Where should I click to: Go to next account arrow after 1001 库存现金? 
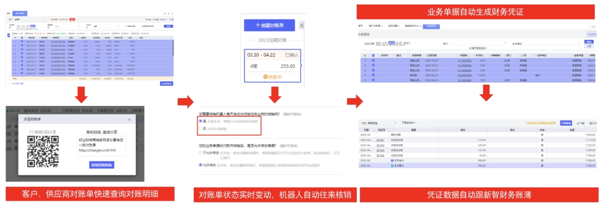click(x=394, y=123)
